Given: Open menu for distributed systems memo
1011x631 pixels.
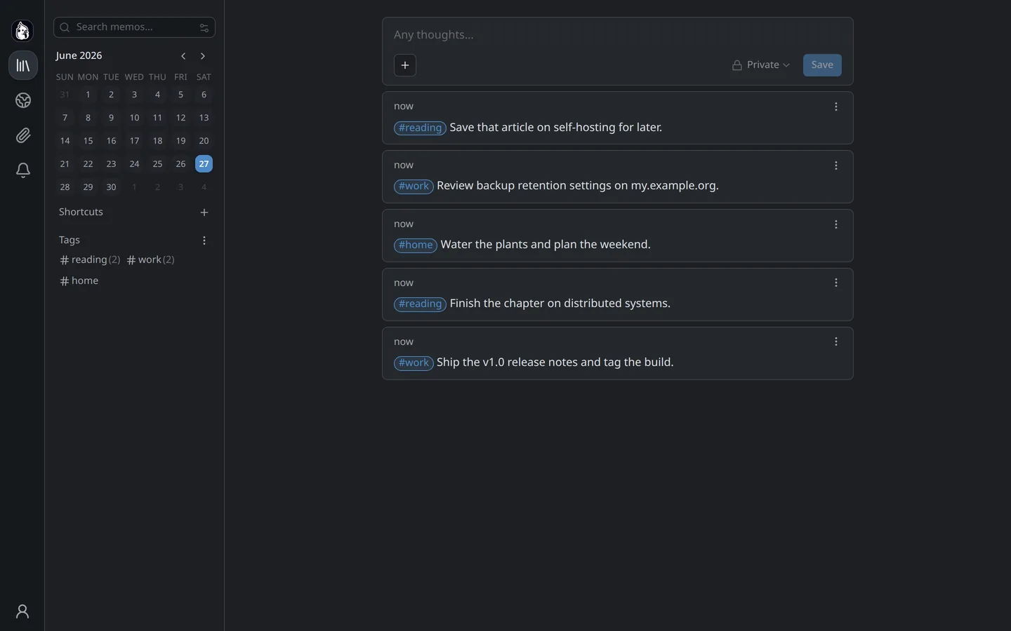Looking at the screenshot, I should 836,283.
